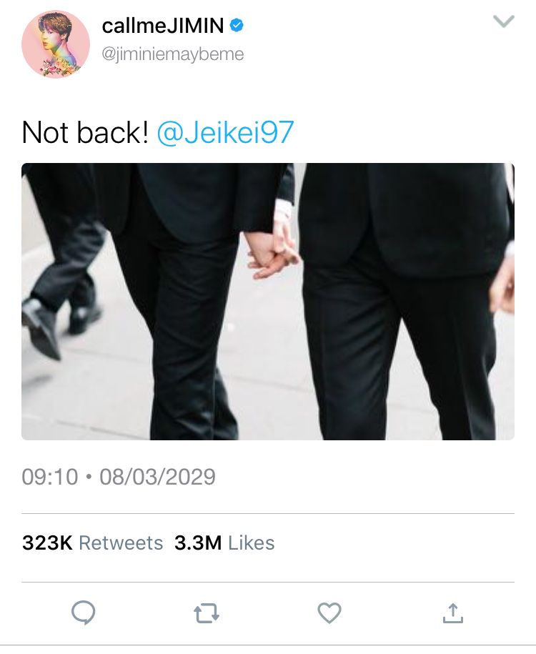Select the "Not back!" tweet text
The height and width of the screenshot is (654, 536).
coord(85,132)
